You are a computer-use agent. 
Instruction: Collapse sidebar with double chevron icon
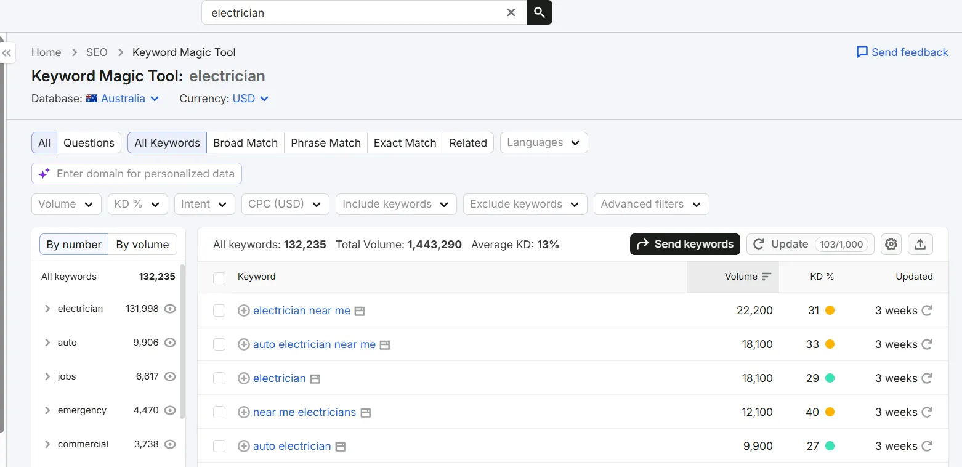coord(7,53)
